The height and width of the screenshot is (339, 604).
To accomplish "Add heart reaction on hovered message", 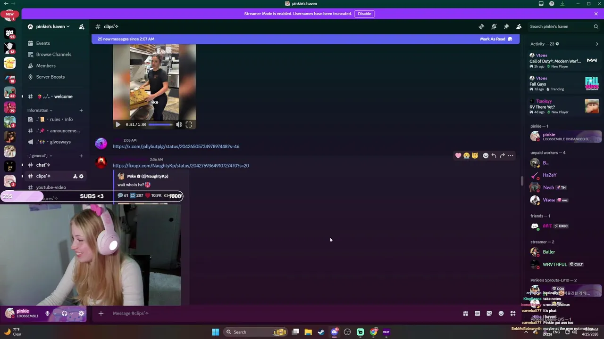I will tap(458, 156).
